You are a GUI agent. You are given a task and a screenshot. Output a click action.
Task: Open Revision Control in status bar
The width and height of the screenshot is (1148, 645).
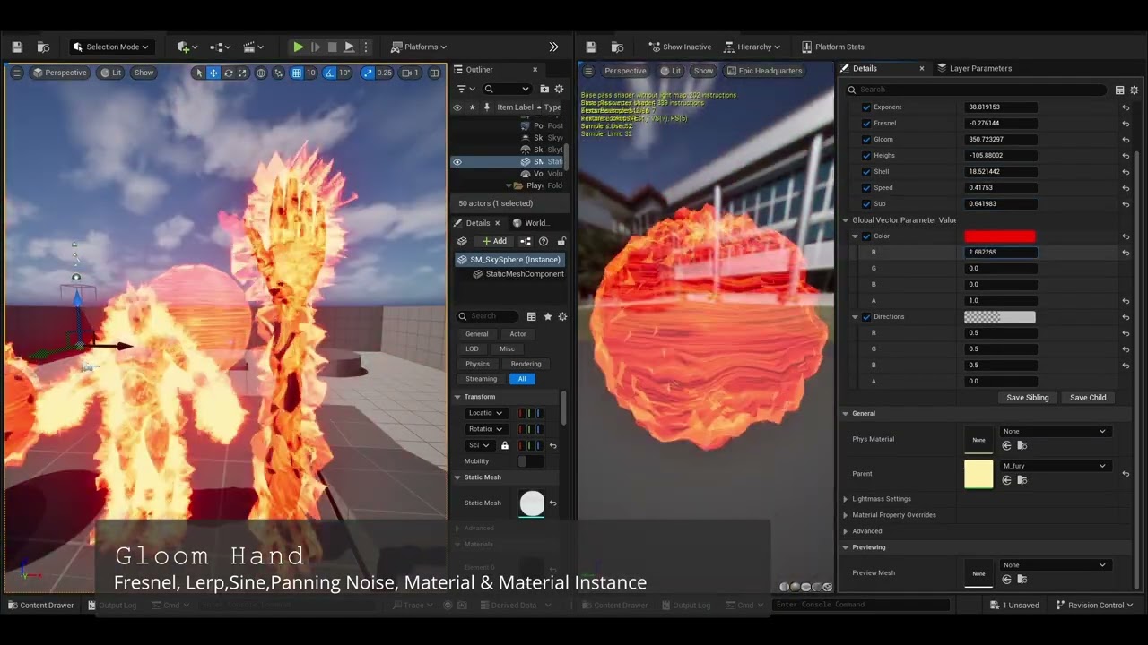1095,606
